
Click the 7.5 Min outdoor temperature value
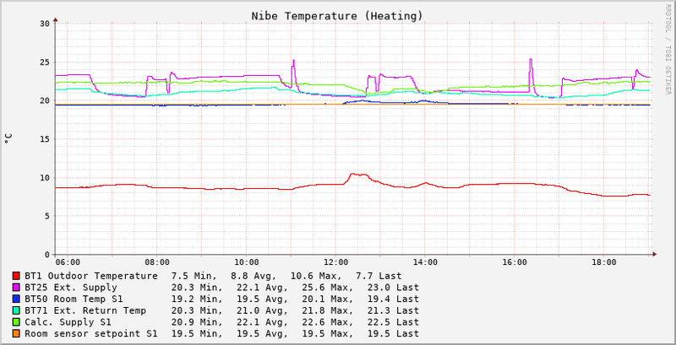(x=197, y=276)
